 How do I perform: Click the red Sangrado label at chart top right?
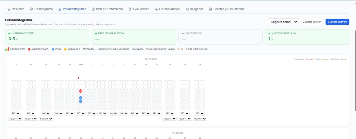pyautogui.click(x=310, y=59)
